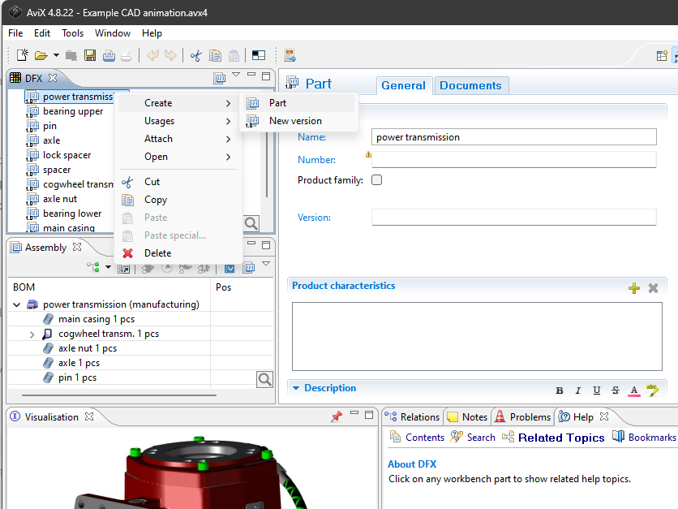This screenshot has height=509, width=678.
Task: Tick the Product family checkbox
Action: [376, 180]
